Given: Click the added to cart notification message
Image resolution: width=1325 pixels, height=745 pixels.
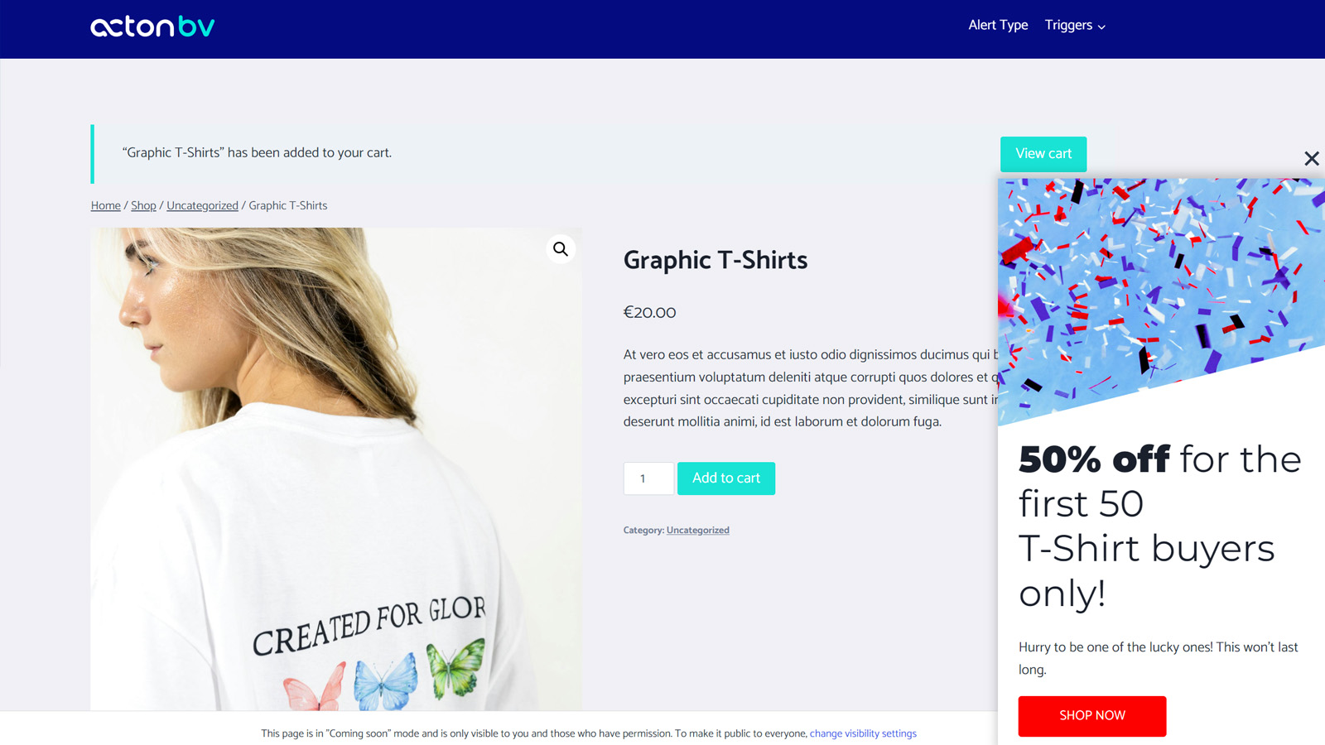Looking at the screenshot, I should (257, 153).
